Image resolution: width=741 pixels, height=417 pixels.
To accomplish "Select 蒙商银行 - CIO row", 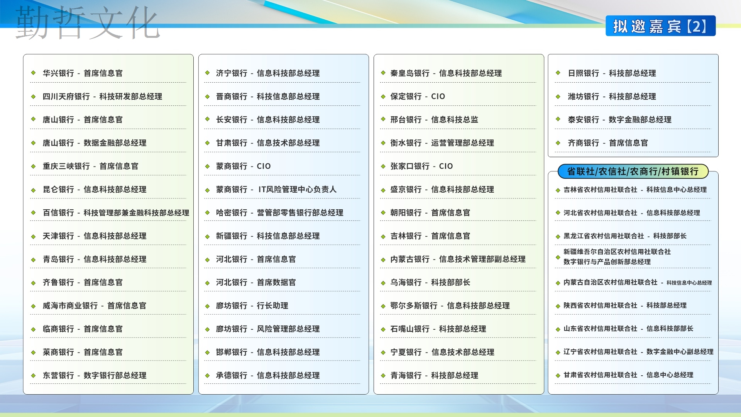I will [x=244, y=166].
